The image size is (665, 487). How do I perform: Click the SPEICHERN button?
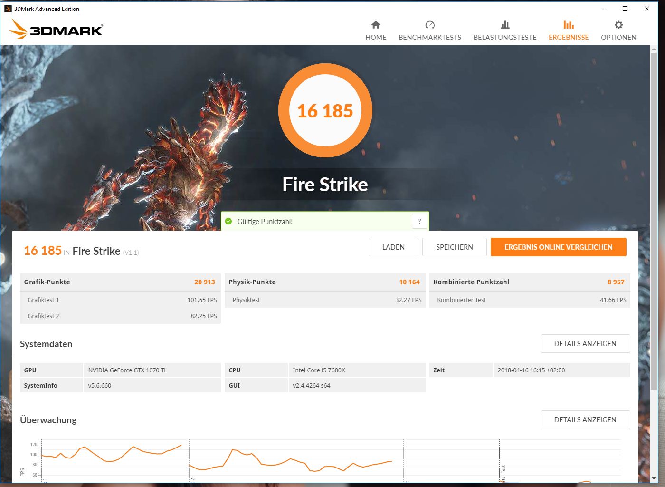point(455,247)
